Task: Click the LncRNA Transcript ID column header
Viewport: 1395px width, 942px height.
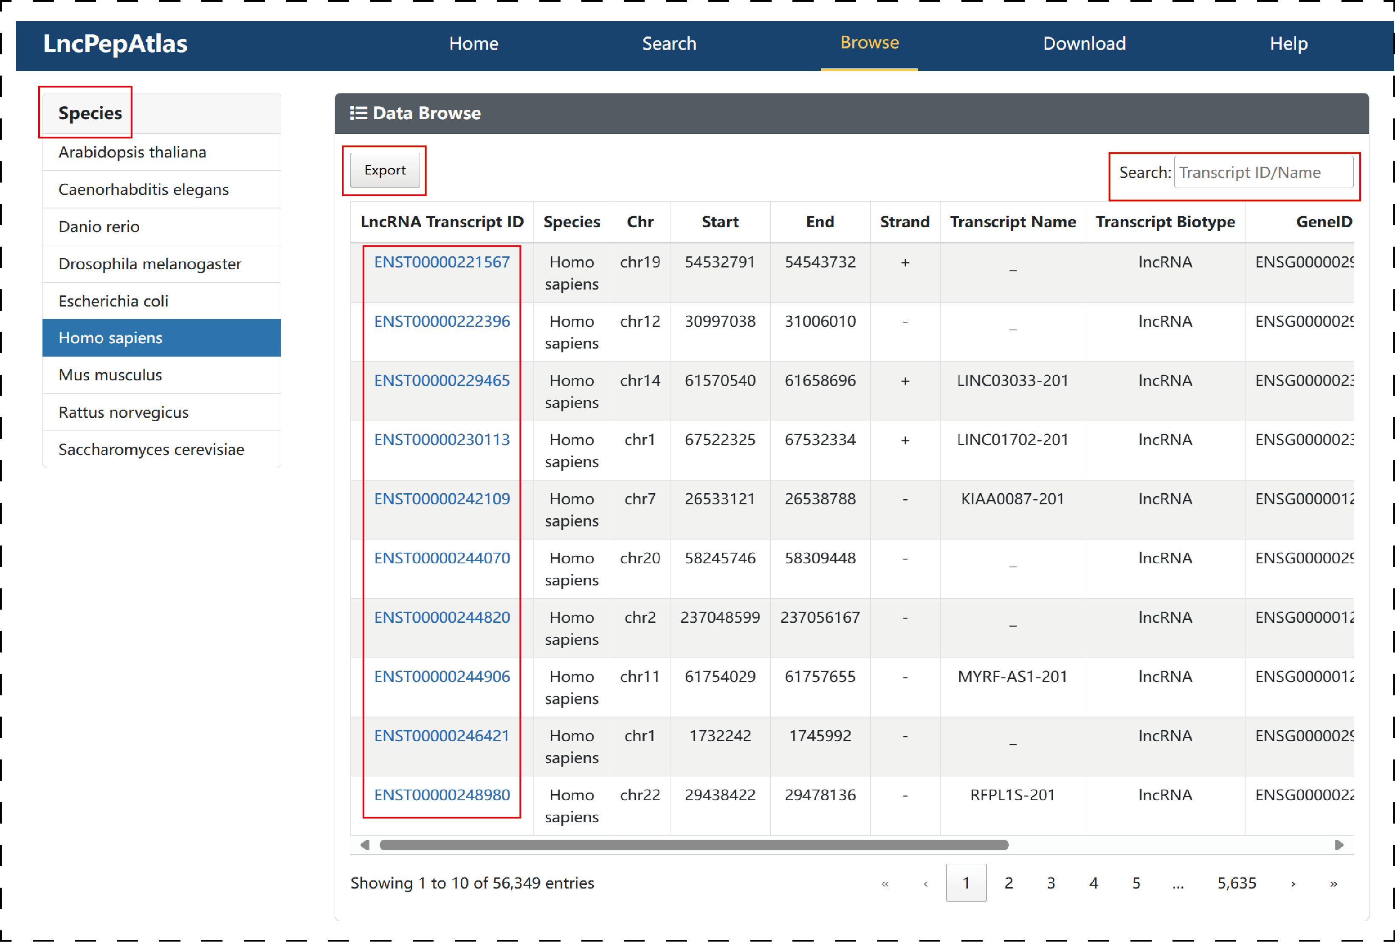Action: click(x=442, y=222)
